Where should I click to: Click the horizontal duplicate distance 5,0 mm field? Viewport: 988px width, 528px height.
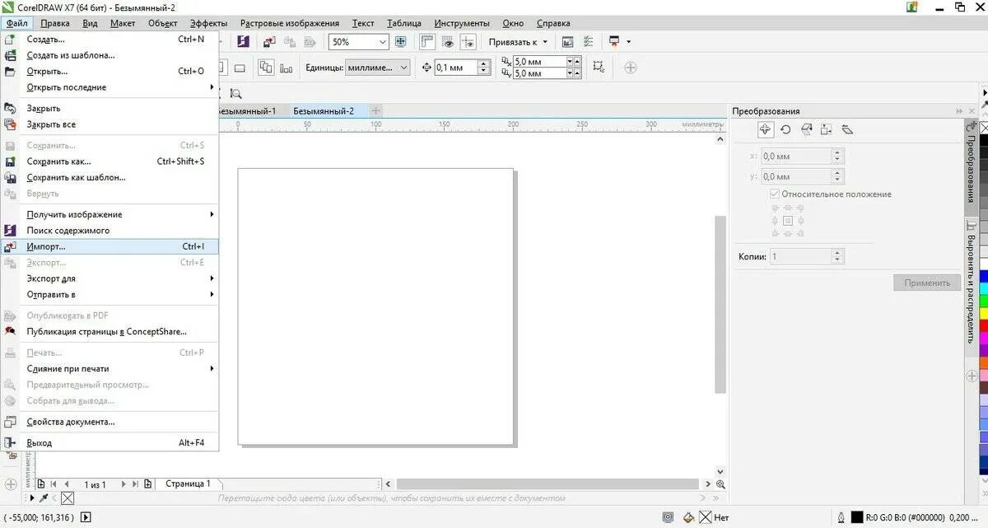point(538,61)
